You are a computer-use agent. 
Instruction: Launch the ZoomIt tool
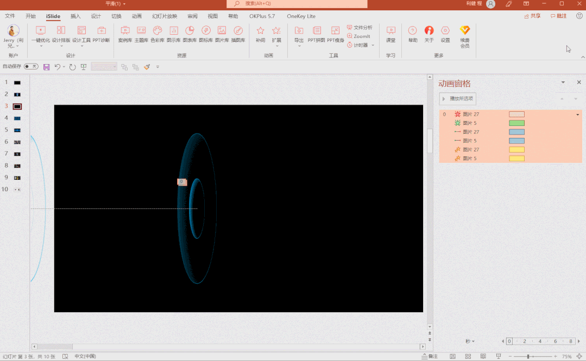coord(358,36)
